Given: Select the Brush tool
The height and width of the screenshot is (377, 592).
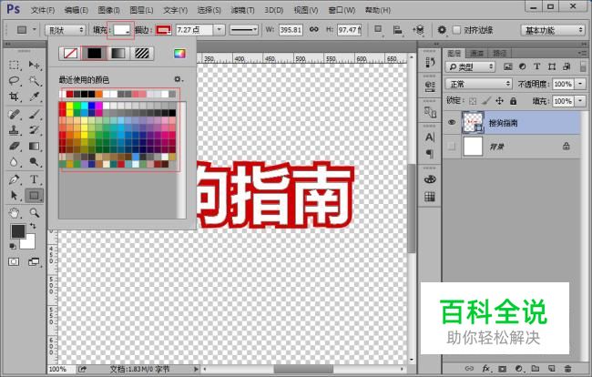Looking at the screenshot, I should point(34,114).
